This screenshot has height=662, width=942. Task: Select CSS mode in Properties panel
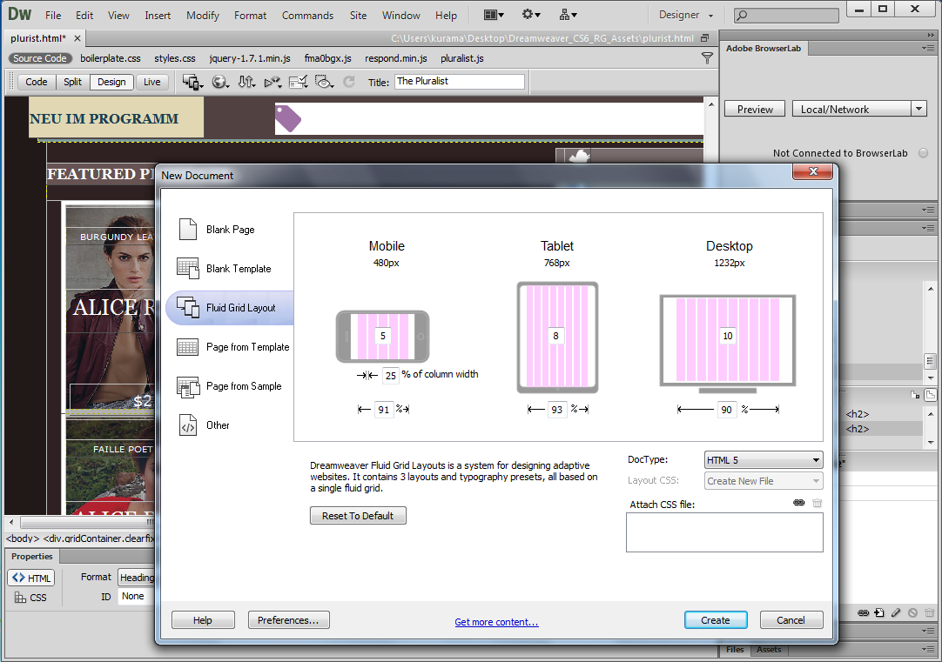point(30,598)
